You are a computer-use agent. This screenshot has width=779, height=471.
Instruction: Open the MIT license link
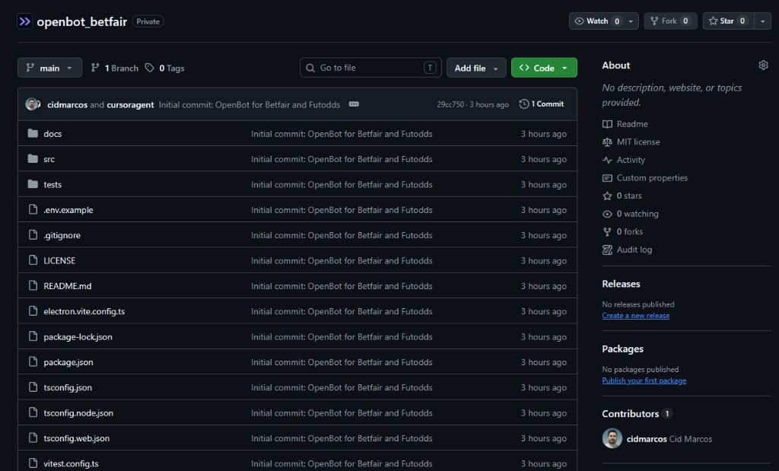(x=638, y=142)
